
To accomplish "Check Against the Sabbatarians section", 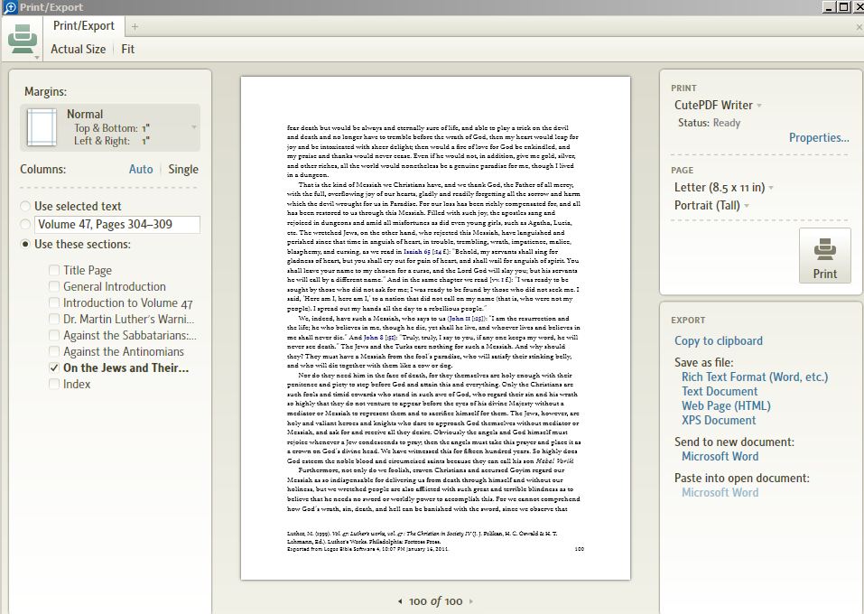I will pyautogui.click(x=54, y=335).
